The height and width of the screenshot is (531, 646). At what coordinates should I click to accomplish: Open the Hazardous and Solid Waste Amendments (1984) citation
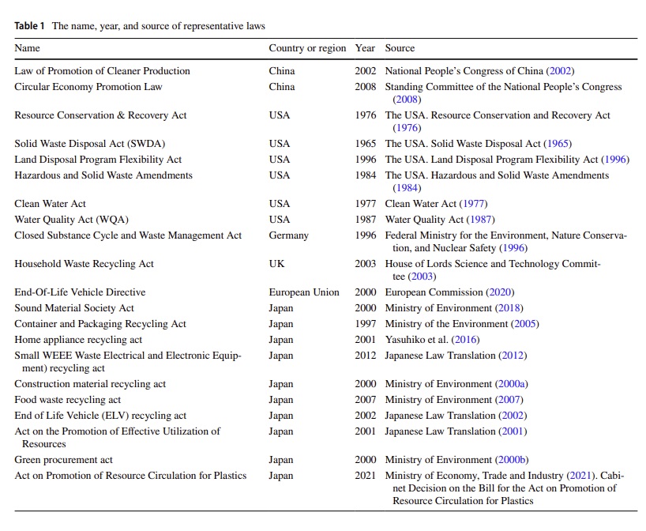click(x=408, y=188)
